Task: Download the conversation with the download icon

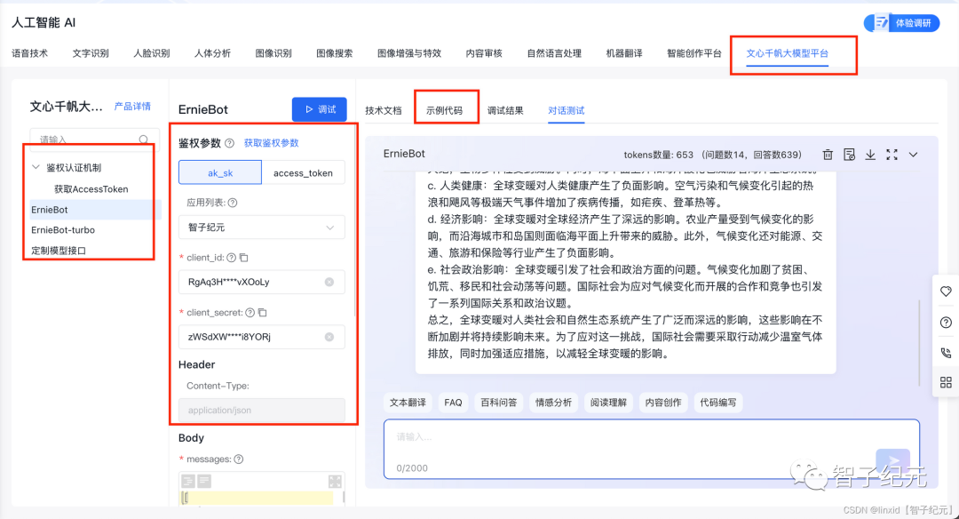Action: (x=870, y=155)
